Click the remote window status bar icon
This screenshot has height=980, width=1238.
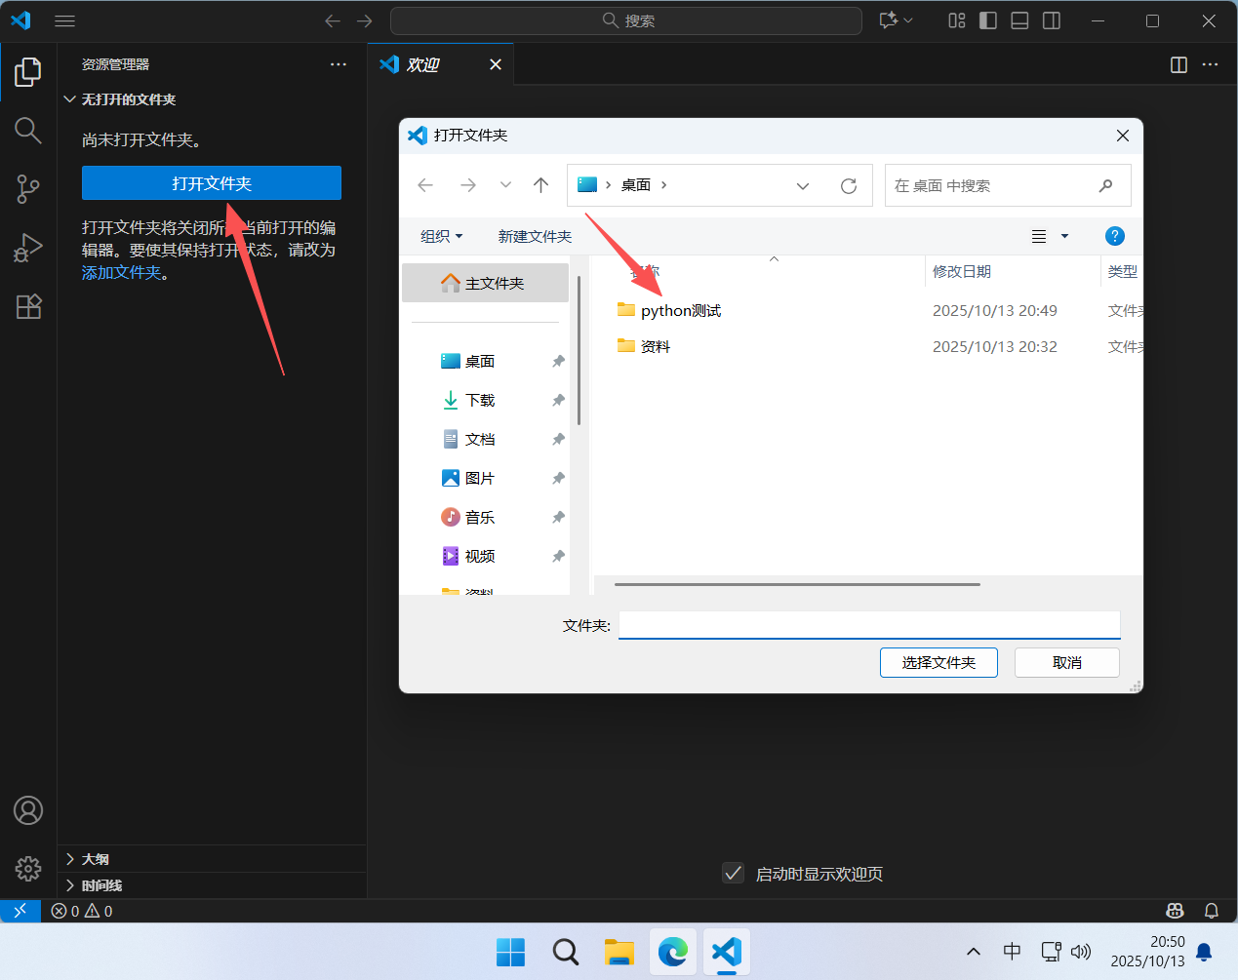tap(20, 911)
